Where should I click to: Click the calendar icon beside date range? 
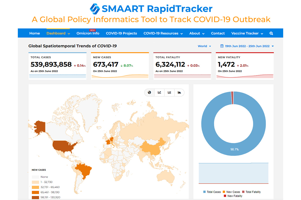pyautogui.click(x=222, y=46)
